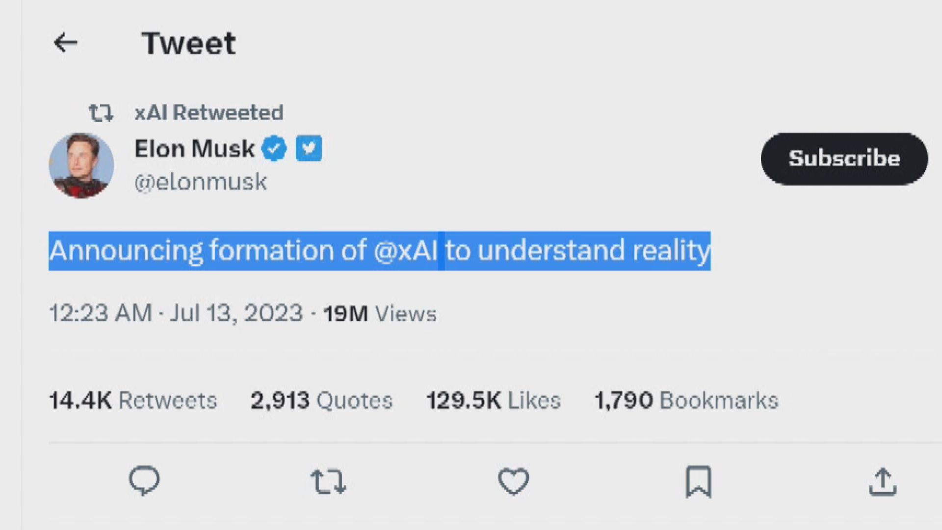Click the xAI Retweeted label
Viewport: 942px width, 530px height.
click(x=209, y=113)
